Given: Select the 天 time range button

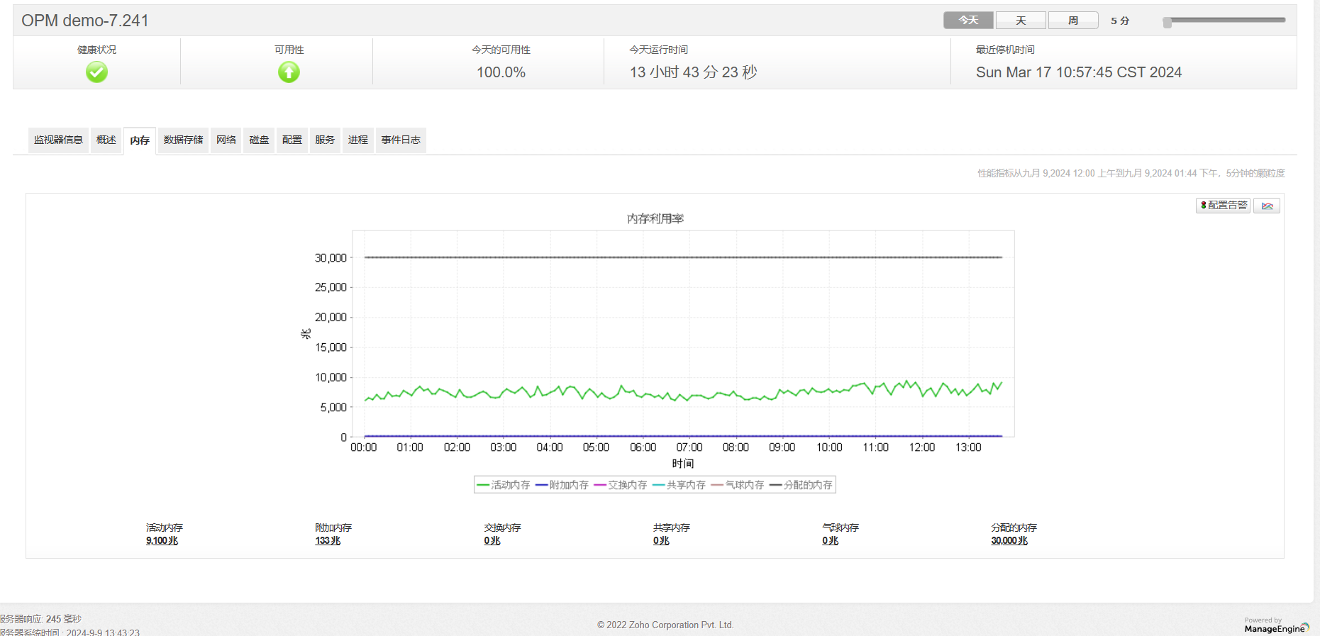Looking at the screenshot, I should (1021, 21).
